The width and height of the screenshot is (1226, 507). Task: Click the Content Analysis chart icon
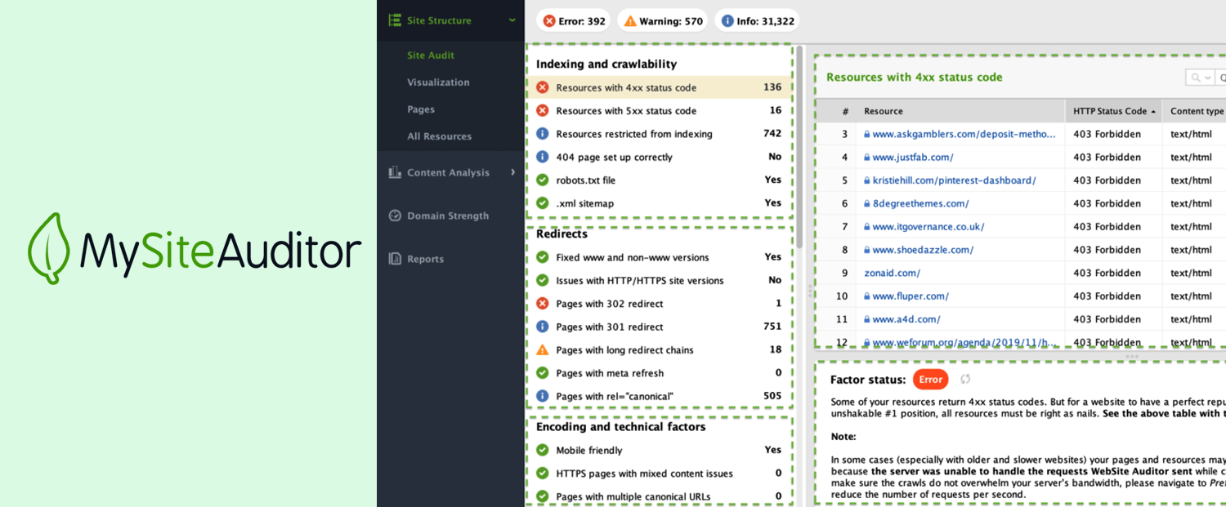click(395, 172)
